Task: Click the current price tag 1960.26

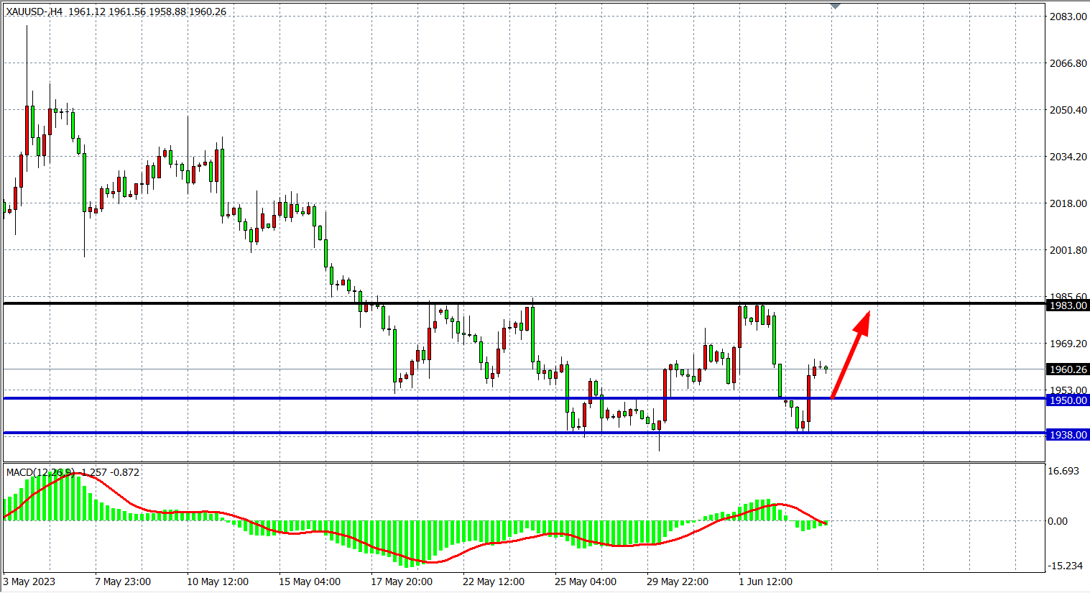Action: [1068, 369]
